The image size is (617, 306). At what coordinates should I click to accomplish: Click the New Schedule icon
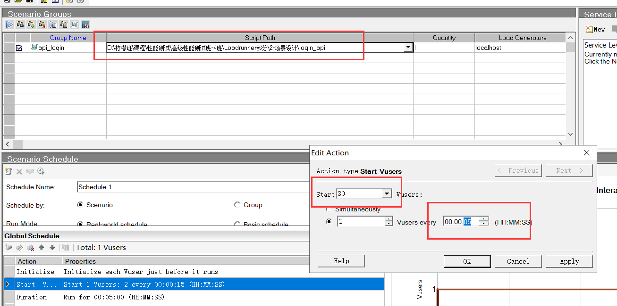[8, 171]
